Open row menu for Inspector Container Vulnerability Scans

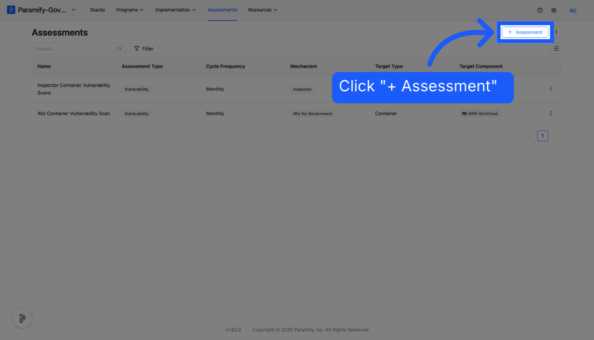[x=551, y=89]
